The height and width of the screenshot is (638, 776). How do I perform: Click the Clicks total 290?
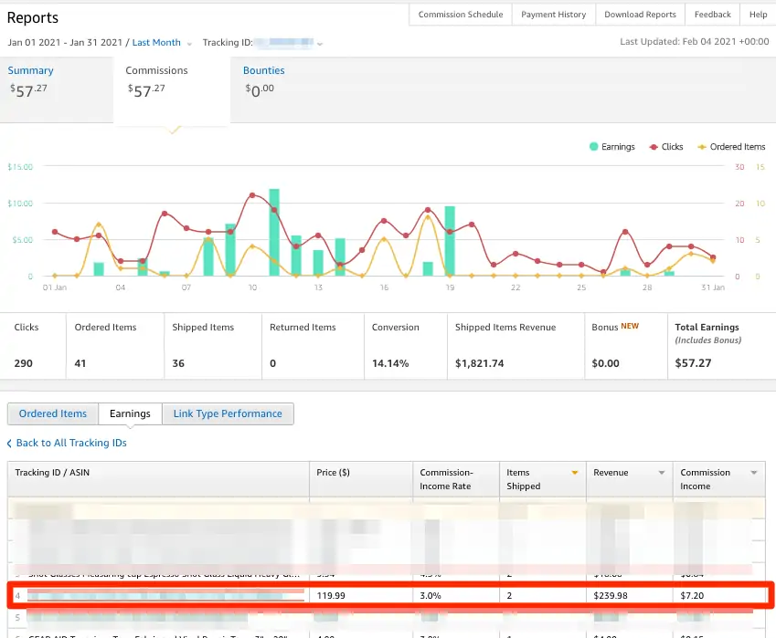(x=23, y=363)
